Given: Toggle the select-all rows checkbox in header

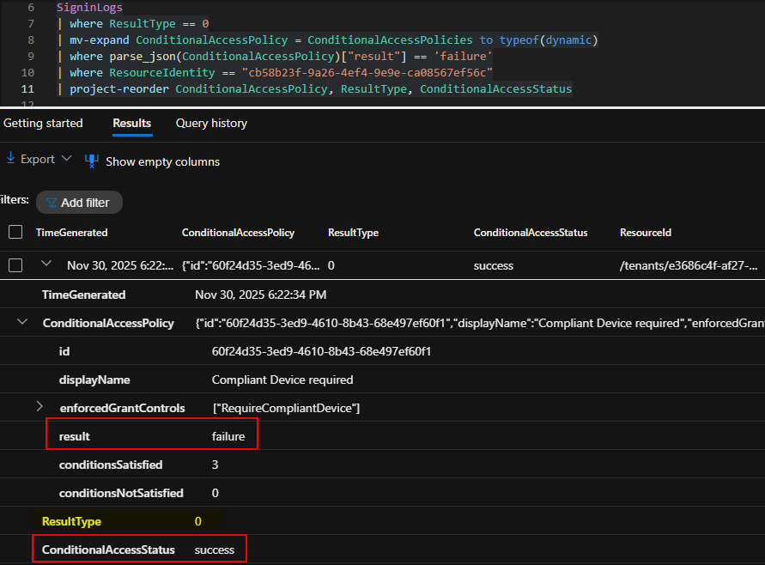Looking at the screenshot, I should (15, 232).
